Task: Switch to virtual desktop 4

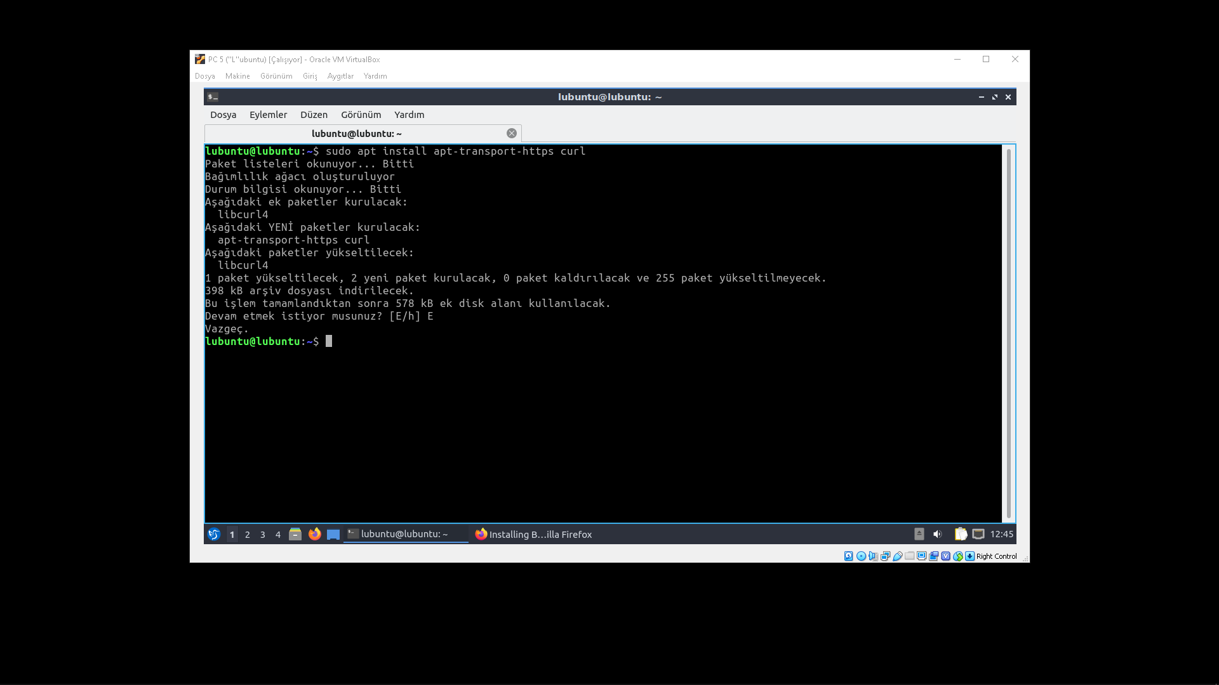Action: [x=278, y=535]
